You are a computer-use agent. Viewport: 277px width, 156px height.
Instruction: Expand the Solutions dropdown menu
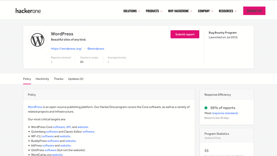coord(131,11)
